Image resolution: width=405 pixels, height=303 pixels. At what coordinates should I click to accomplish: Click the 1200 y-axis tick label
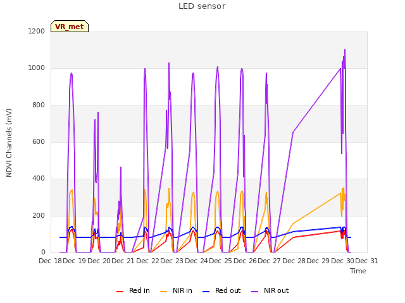tap(37, 31)
